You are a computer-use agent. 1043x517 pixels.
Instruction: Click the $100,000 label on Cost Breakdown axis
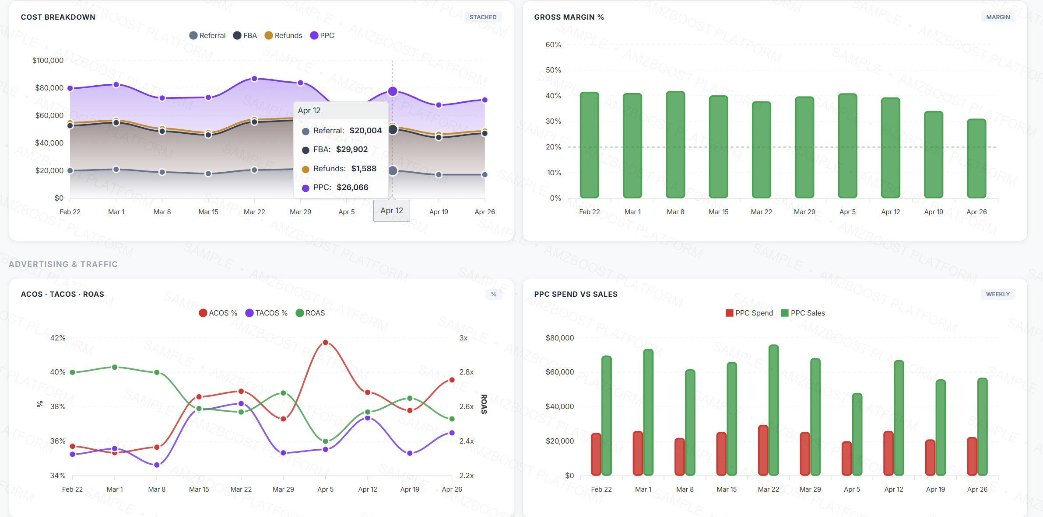point(48,60)
